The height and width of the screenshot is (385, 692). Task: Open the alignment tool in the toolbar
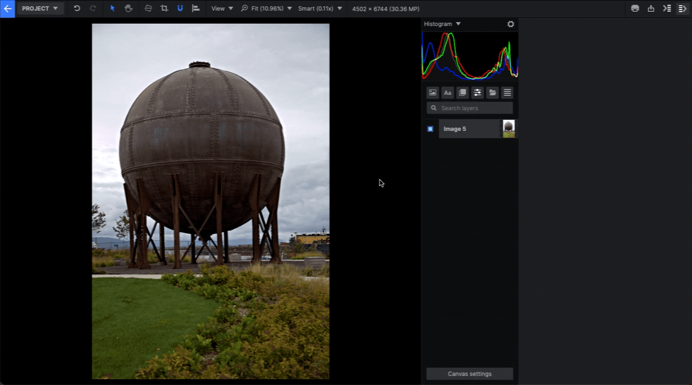click(196, 8)
